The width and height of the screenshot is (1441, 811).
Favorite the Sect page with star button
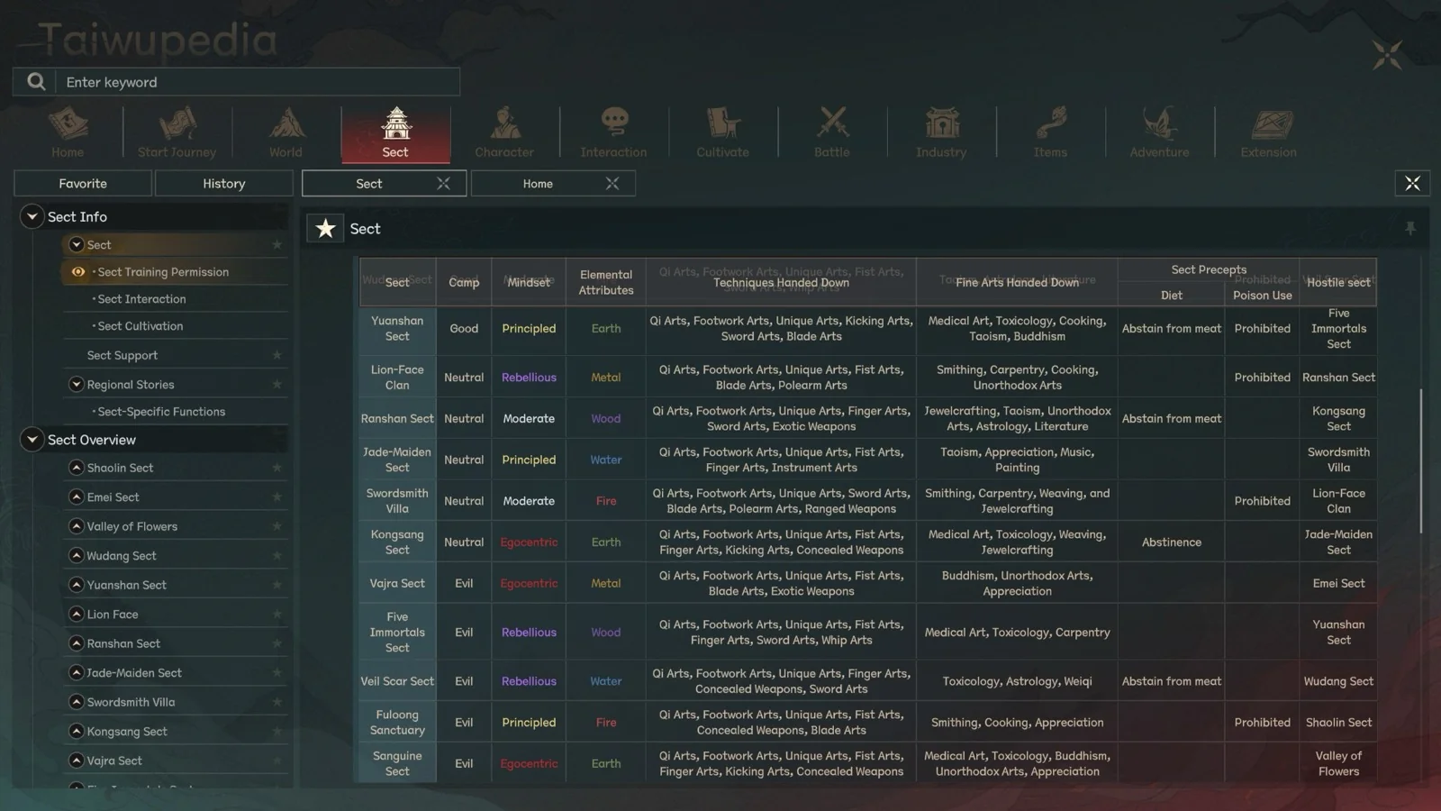point(325,229)
